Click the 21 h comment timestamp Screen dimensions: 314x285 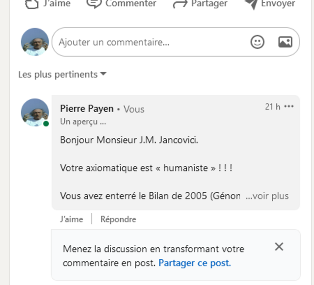pyautogui.click(x=272, y=107)
